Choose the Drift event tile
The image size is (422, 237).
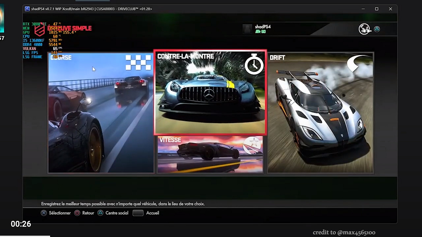320,114
